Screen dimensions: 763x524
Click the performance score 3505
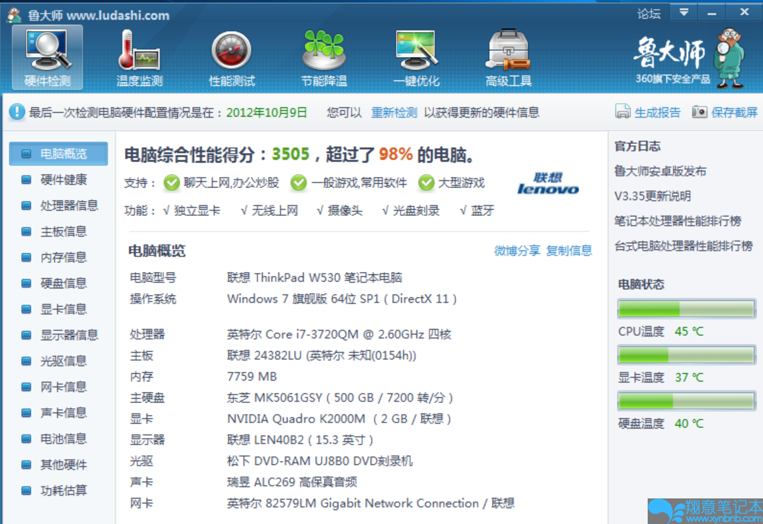(x=290, y=155)
